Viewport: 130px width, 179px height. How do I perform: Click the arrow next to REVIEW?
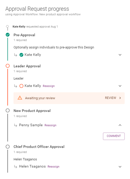click(x=120, y=98)
